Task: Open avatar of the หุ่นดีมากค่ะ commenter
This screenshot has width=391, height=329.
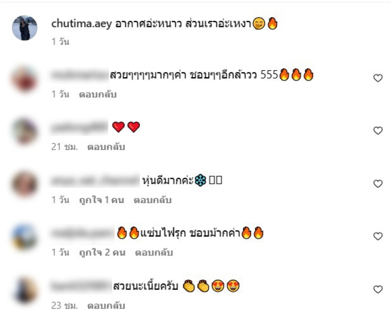Action: [x=25, y=184]
